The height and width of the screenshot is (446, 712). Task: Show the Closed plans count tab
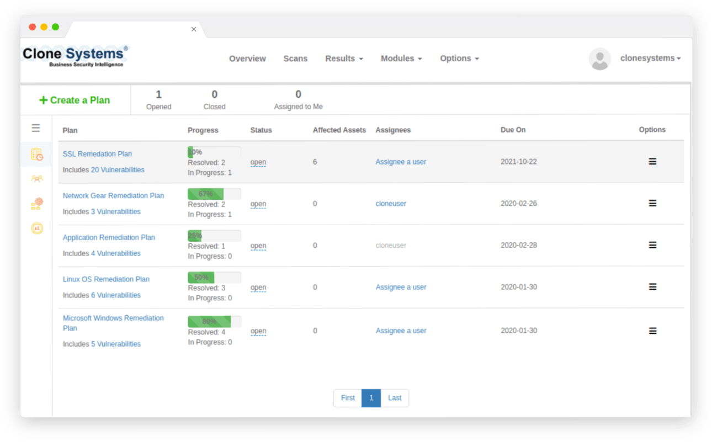[215, 100]
